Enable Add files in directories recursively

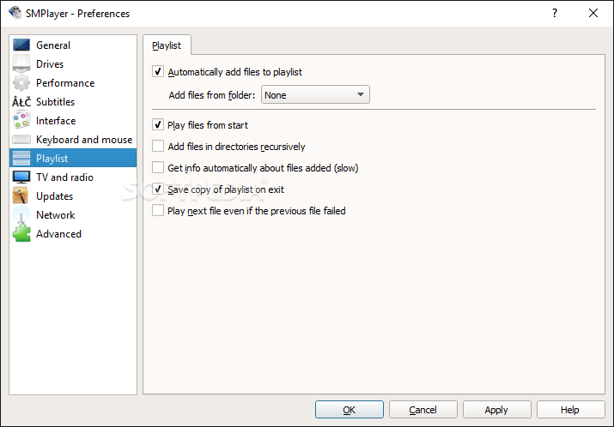coord(158,147)
